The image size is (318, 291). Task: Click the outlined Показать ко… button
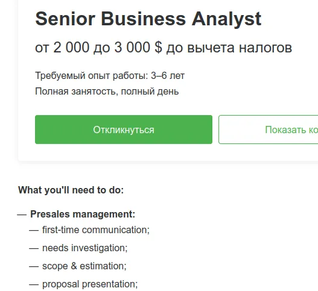point(269,130)
